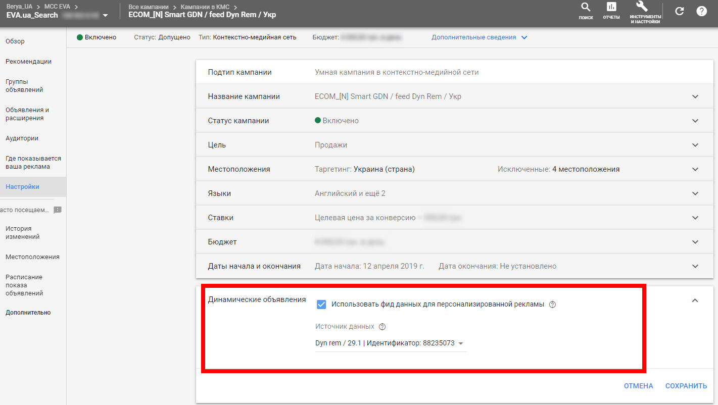Click help icon beside data feed checkbox

tap(552, 305)
